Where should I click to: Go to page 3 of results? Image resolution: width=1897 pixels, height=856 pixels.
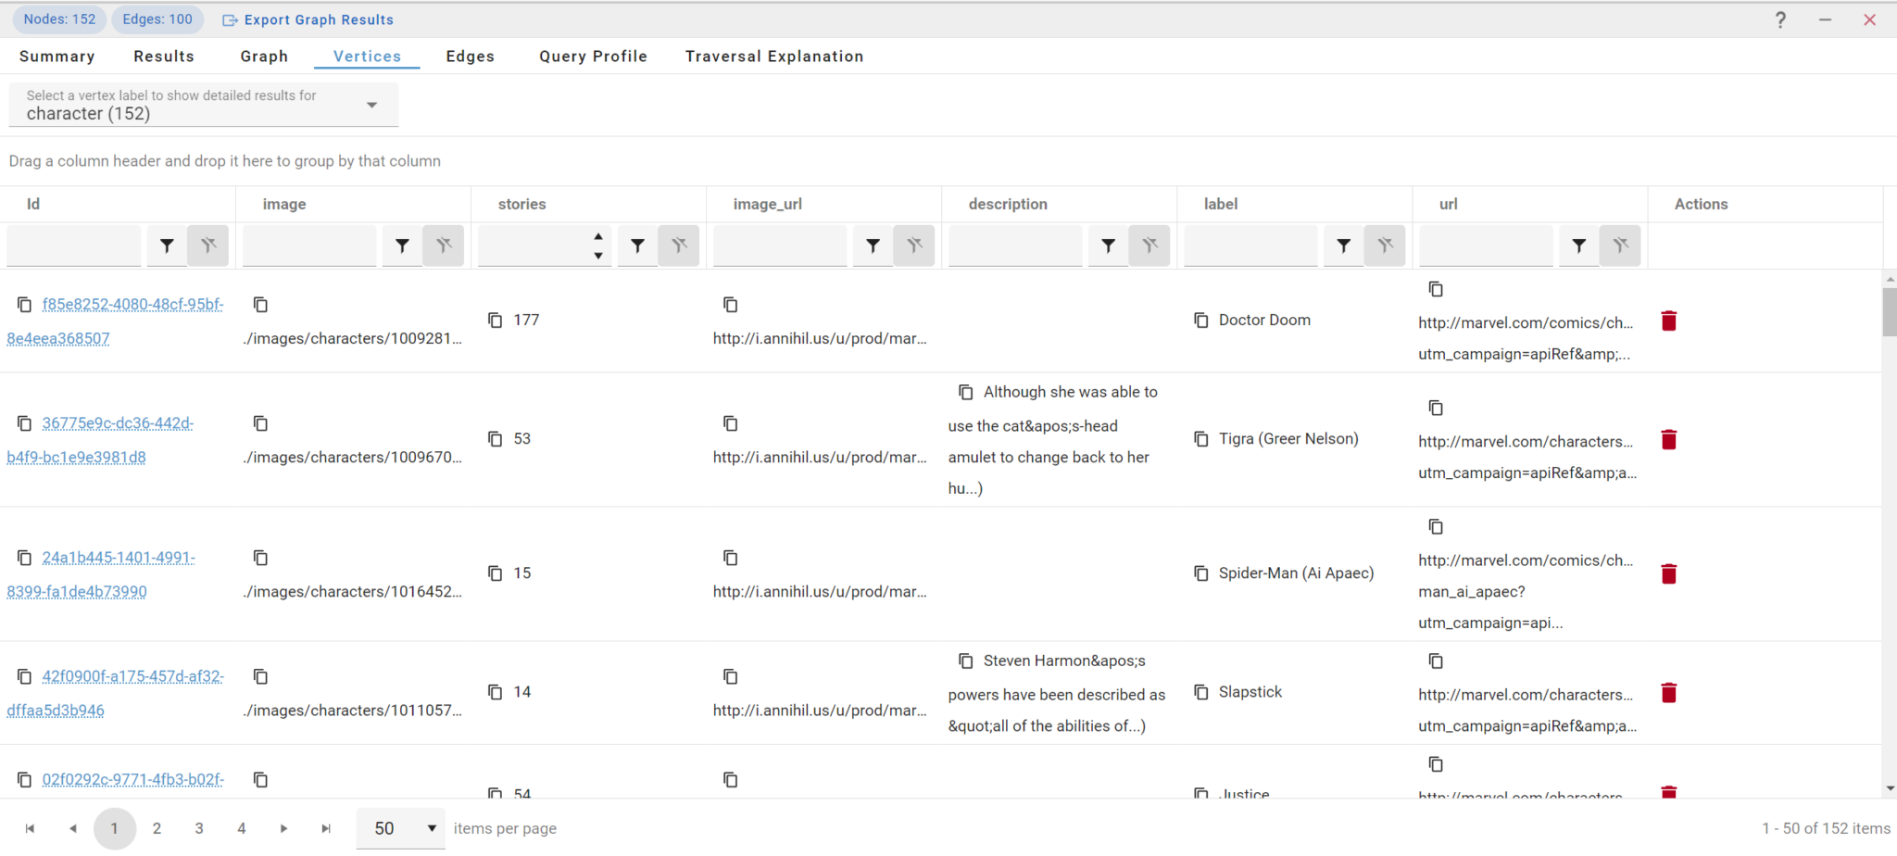point(199,829)
